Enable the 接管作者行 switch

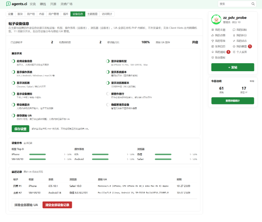[108, 94]
